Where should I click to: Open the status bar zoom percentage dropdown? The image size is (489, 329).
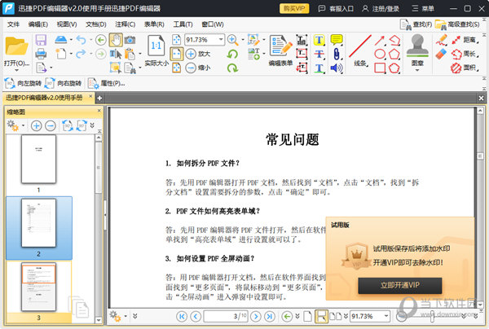386,316
